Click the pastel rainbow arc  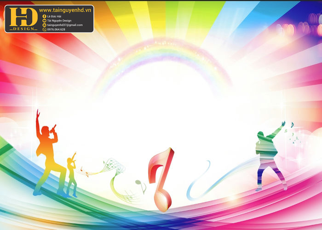(x=162, y=62)
